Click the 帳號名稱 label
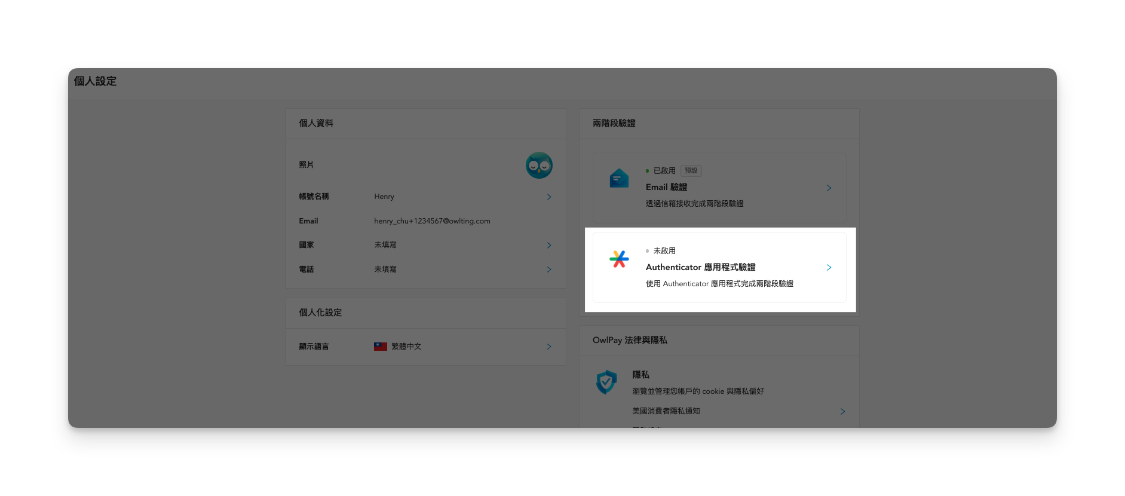Screen dimensions: 1125x496 pos(314,197)
